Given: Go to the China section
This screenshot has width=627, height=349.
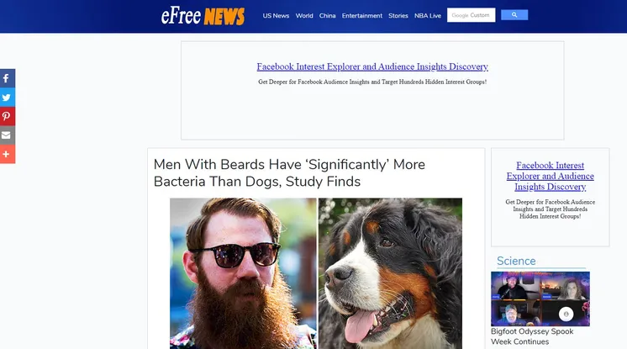Looking at the screenshot, I should tap(327, 16).
